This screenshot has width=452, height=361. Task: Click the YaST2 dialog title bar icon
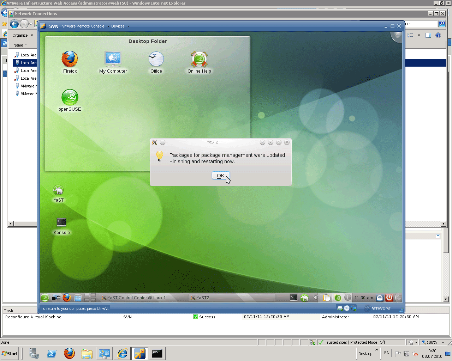pos(154,142)
